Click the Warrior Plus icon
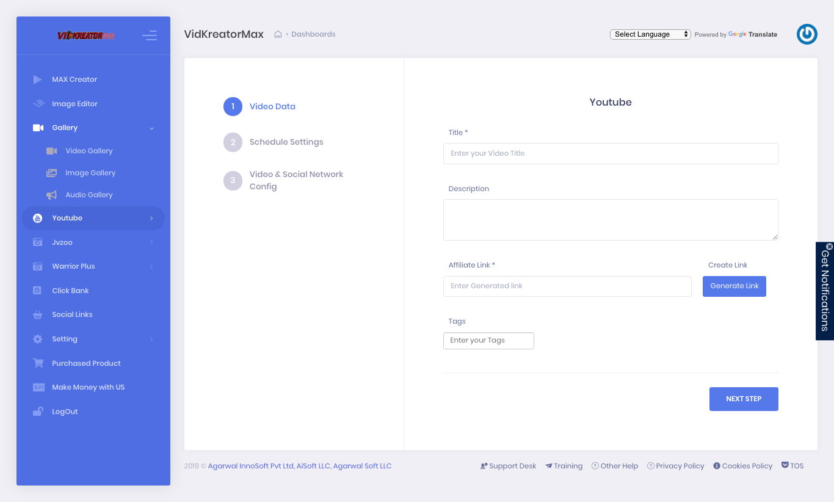This screenshot has width=834, height=502. point(38,266)
